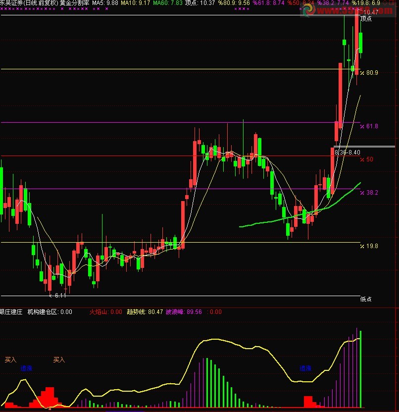Click the 火焰山: 0.00 readout
The image size is (399, 412).
[105, 312]
